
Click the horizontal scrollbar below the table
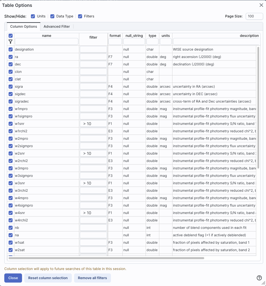(x=106, y=258)
